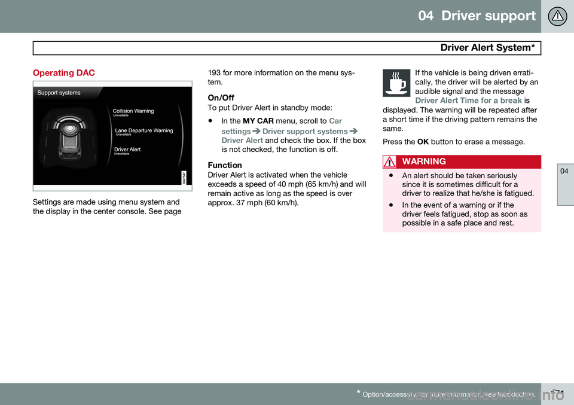Click Driver Alert Time for a break message
Viewport: 574px width, 405px height.
pos(468,101)
